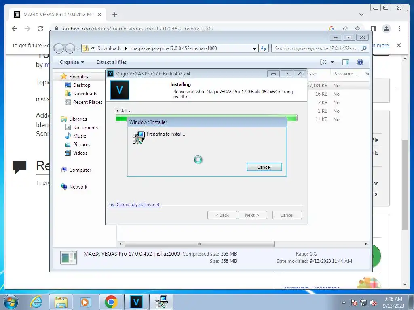414x310 pixels.
Task: Open a new Chrome tab
Action: [x=114, y=15]
